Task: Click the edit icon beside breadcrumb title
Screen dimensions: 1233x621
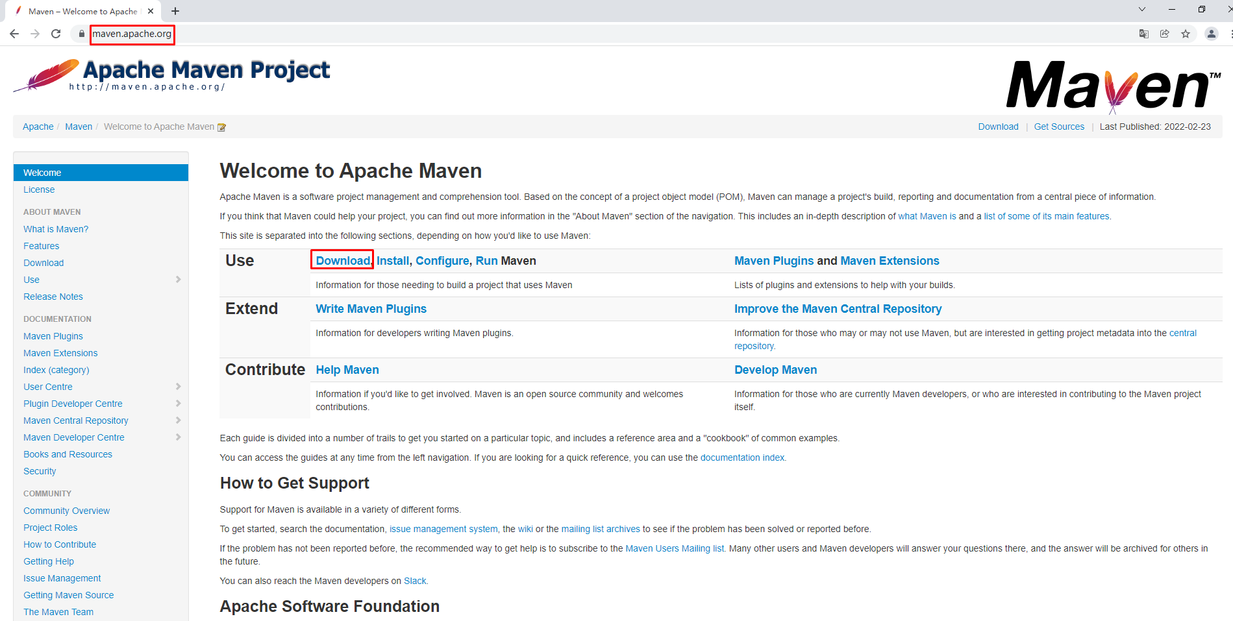Action: [x=221, y=127]
